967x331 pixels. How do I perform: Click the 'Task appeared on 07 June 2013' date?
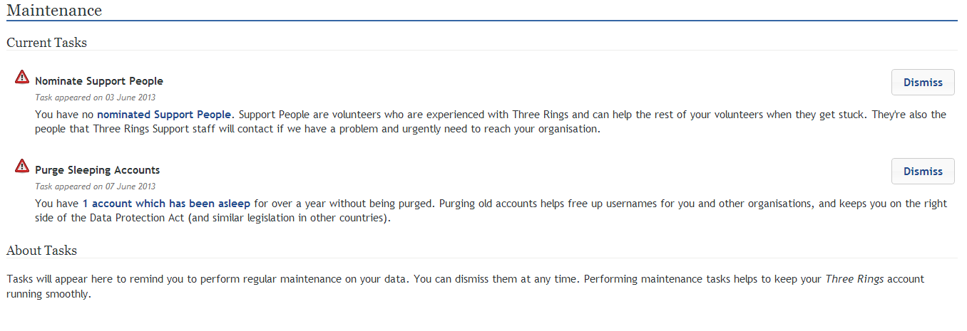click(95, 186)
